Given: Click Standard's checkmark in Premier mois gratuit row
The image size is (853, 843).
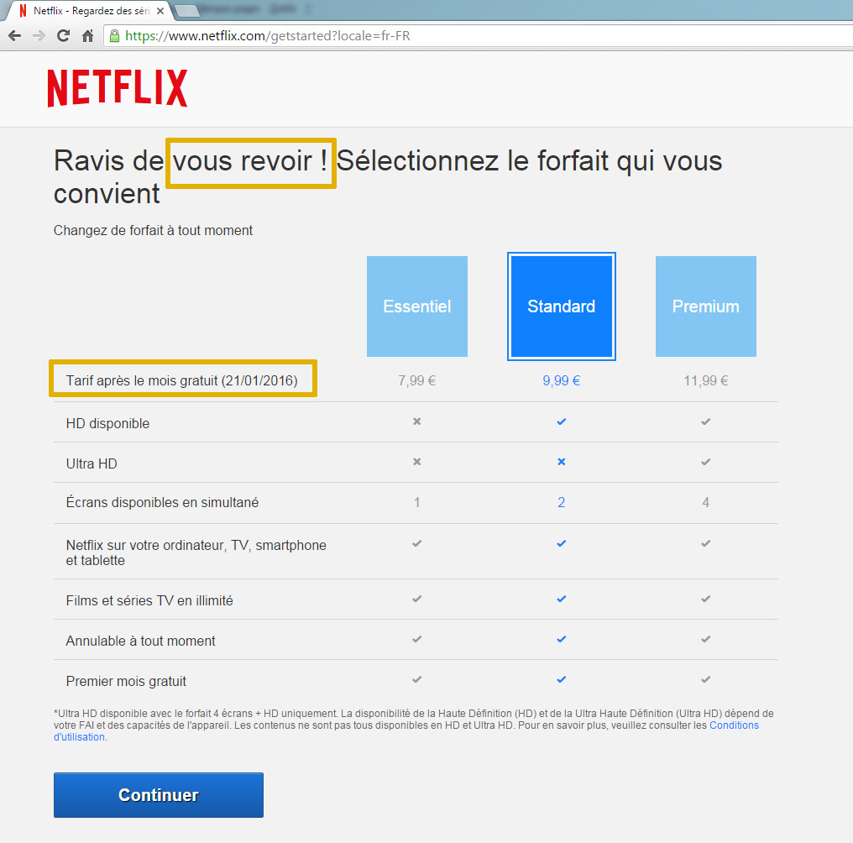Looking at the screenshot, I should coord(562,679).
